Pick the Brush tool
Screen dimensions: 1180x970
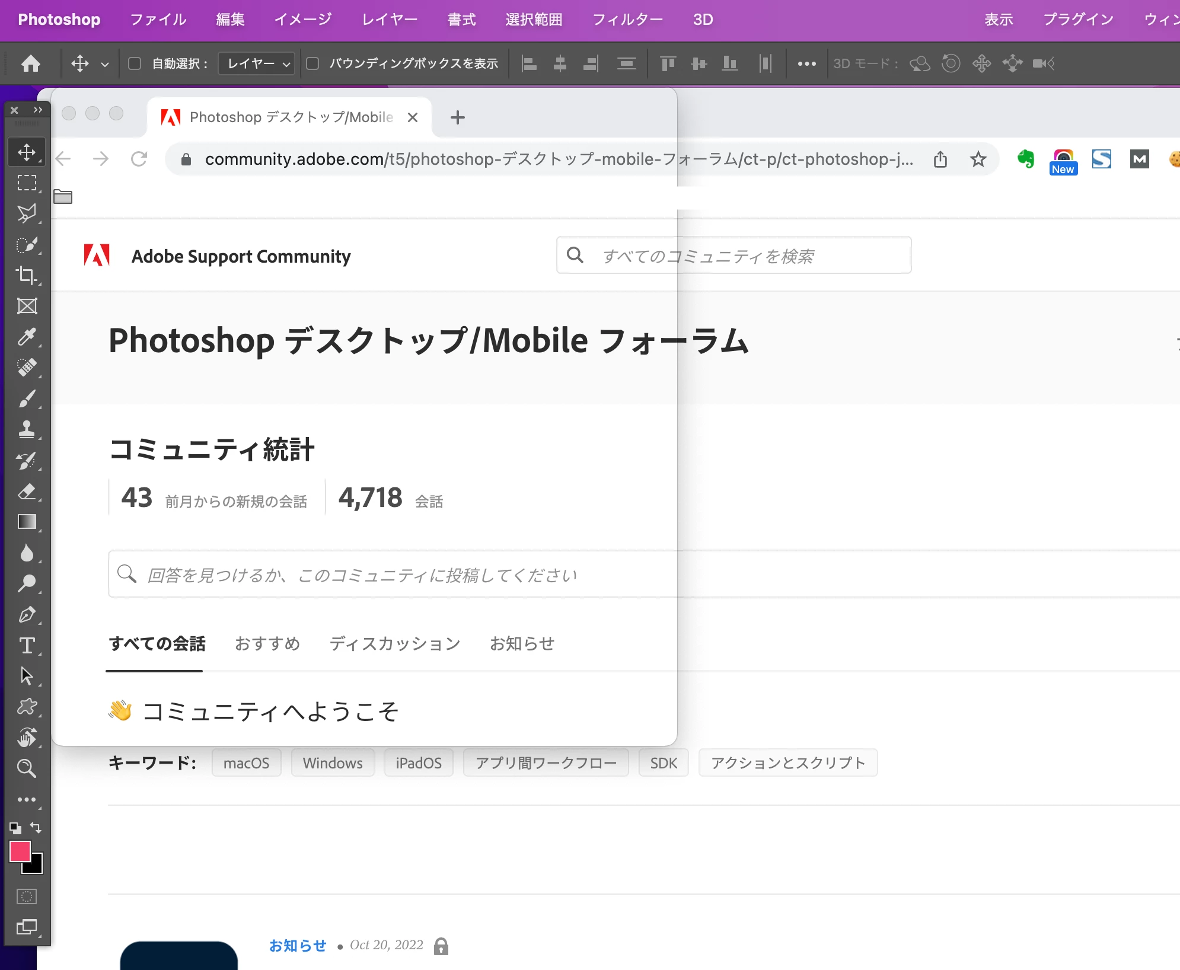coord(26,398)
